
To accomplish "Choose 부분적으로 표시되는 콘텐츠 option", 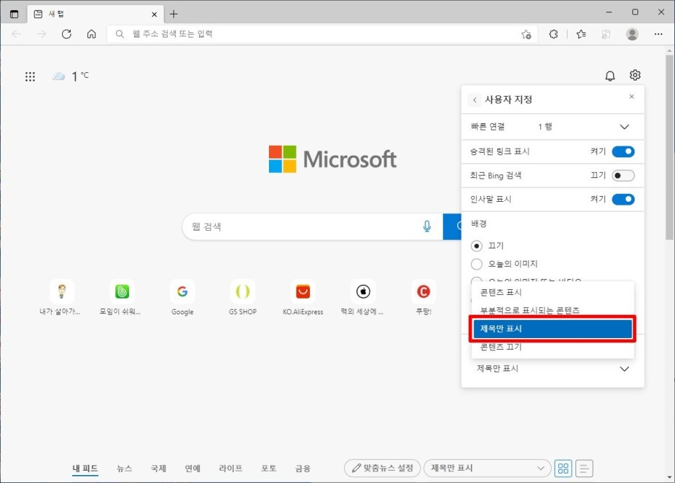I will (x=552, y=311).
